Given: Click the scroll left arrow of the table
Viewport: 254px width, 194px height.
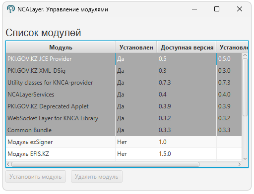Looking at the screenshot, I should [x=8, y=164].
